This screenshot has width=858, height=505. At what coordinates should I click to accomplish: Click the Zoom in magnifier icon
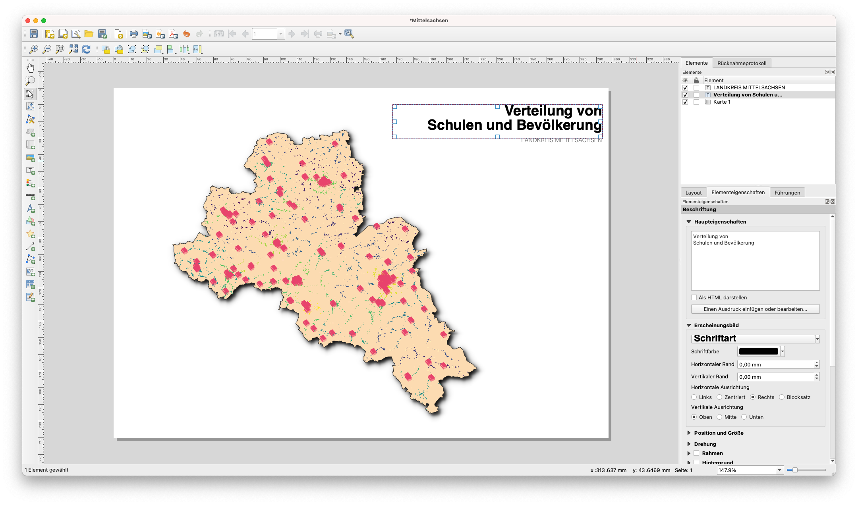coord(34,49)
